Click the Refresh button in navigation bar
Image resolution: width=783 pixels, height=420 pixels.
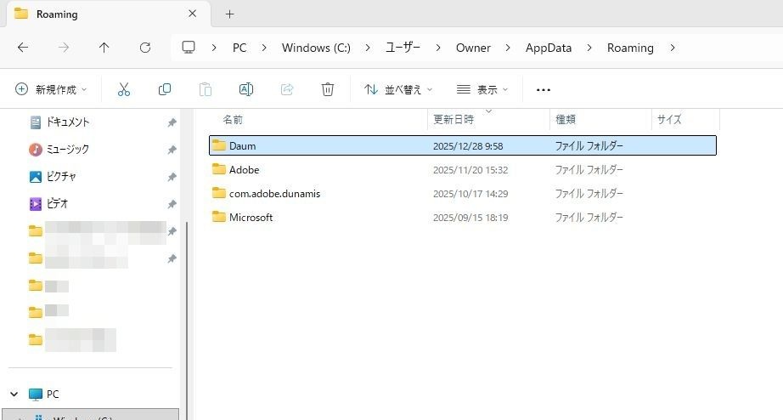pyautogui.click(x=145, y=48)
